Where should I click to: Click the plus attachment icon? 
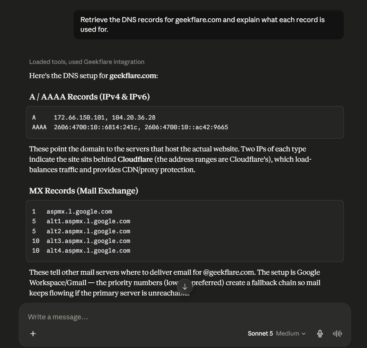[33, 333]
